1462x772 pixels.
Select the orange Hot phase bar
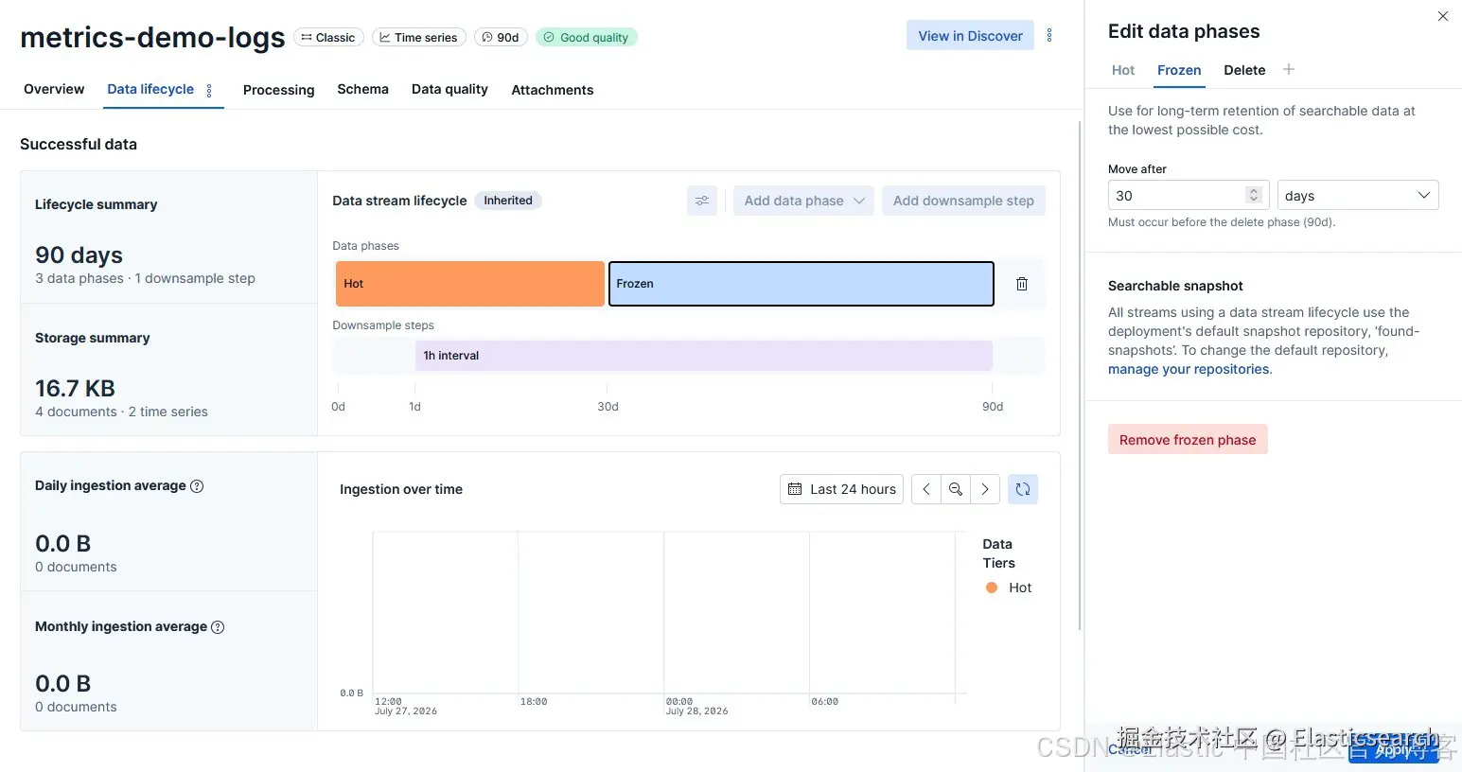pos(470,284)
